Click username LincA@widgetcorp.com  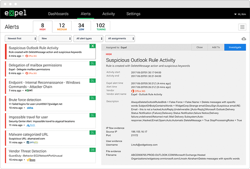click(144, 145)
